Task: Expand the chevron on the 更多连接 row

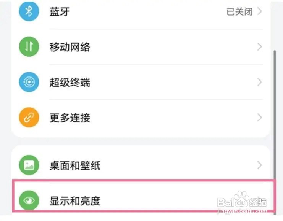Action: [260, 118]
